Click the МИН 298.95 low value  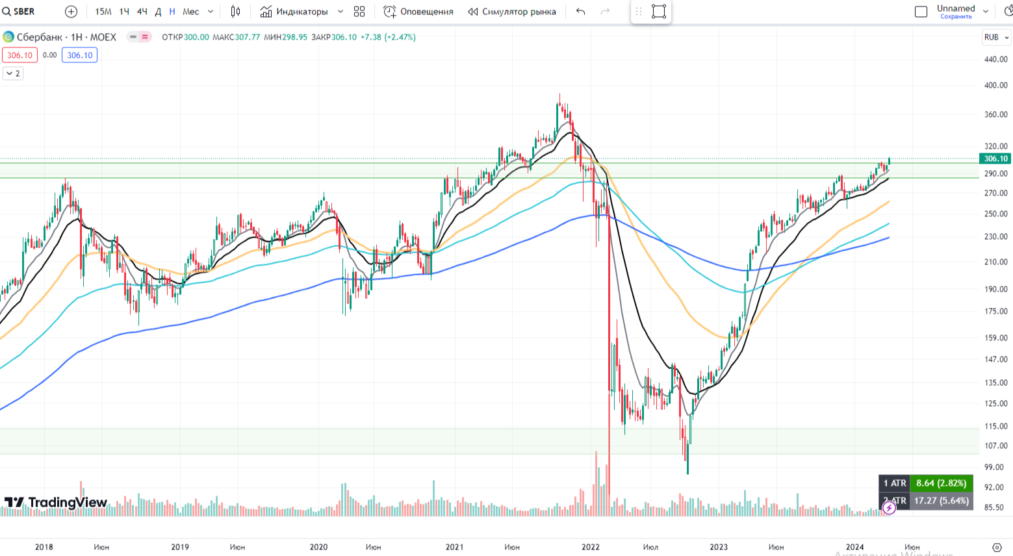286,37
